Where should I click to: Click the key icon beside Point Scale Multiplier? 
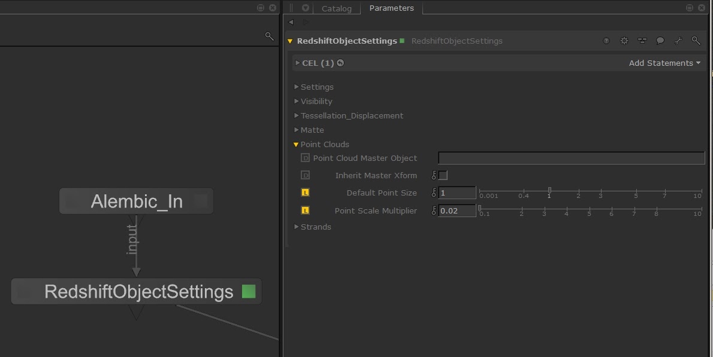[434, 210]
